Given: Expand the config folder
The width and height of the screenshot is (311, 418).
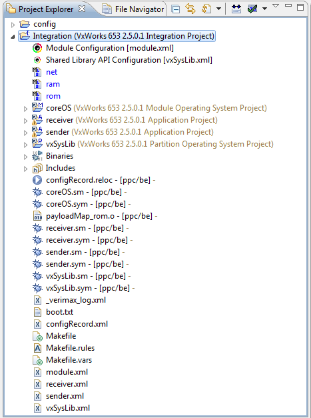Looking at the screenshot, I should point(13,25).
